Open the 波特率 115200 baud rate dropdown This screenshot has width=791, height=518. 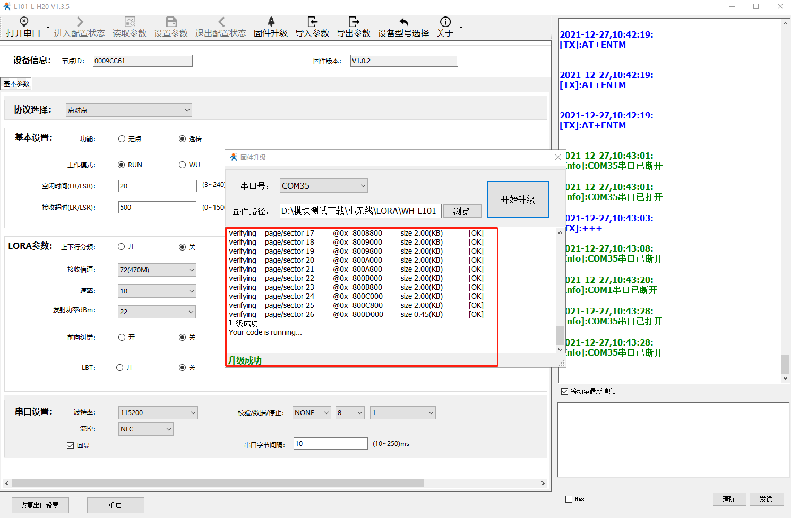pyautogui.click(x=158, y=412)
